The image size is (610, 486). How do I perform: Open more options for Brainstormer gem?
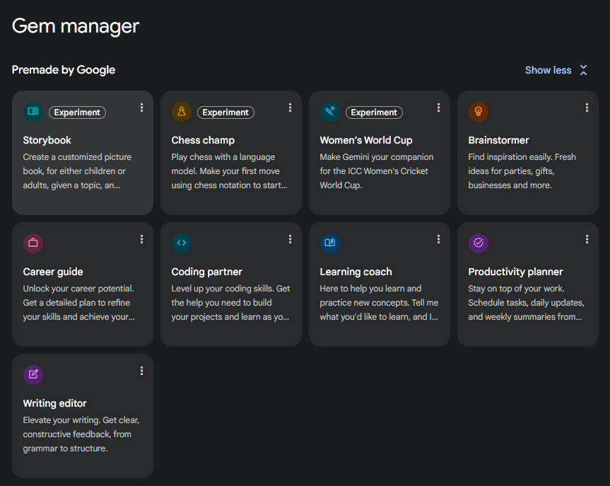[x=587, y=108]
